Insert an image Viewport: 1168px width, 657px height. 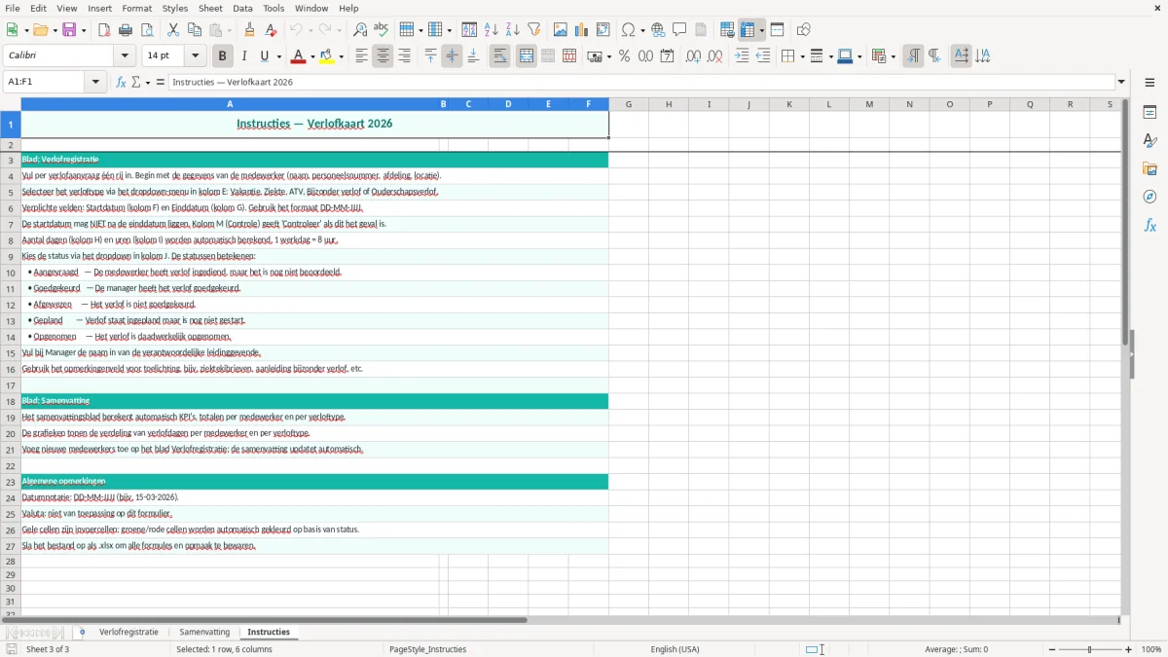pyautogui.click(x=561, y=30)
